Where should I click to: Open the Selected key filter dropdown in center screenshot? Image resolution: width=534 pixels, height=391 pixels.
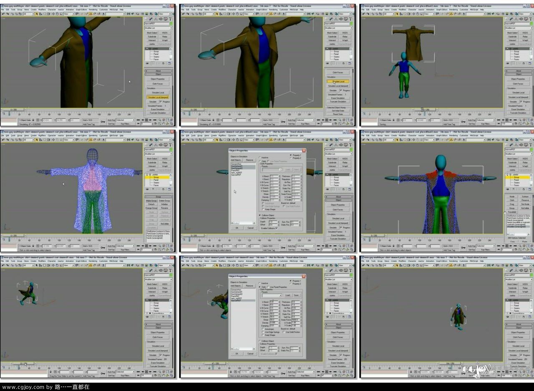click(306, 246)
